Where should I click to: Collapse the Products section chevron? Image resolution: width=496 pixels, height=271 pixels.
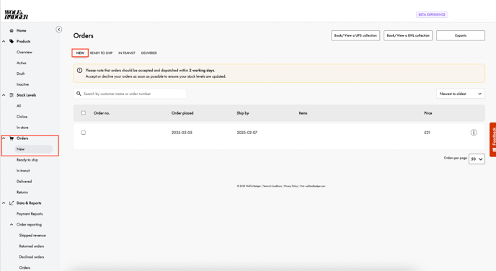(x=4, y=41)
